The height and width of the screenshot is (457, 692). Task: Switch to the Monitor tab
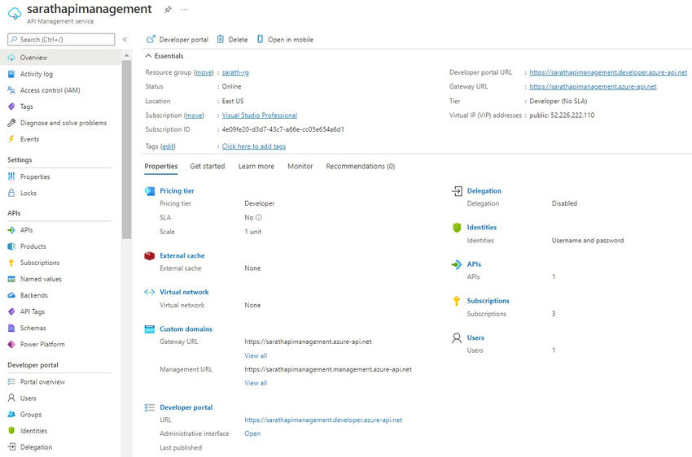(300, 166)
